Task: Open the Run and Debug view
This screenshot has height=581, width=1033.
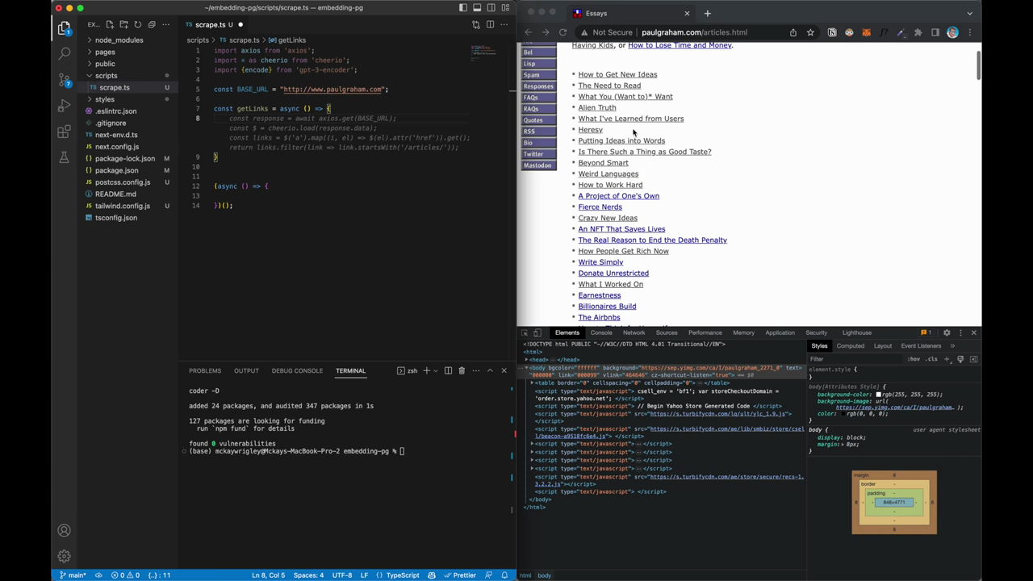Action: click(x=64, y=106)
